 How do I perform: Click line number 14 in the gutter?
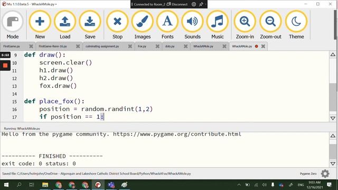[x=14, y=94]
